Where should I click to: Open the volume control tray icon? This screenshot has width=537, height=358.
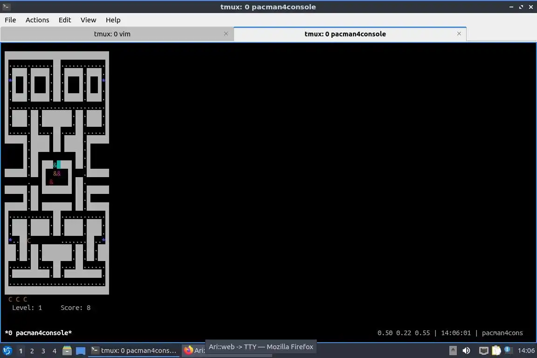click(466, 351)
